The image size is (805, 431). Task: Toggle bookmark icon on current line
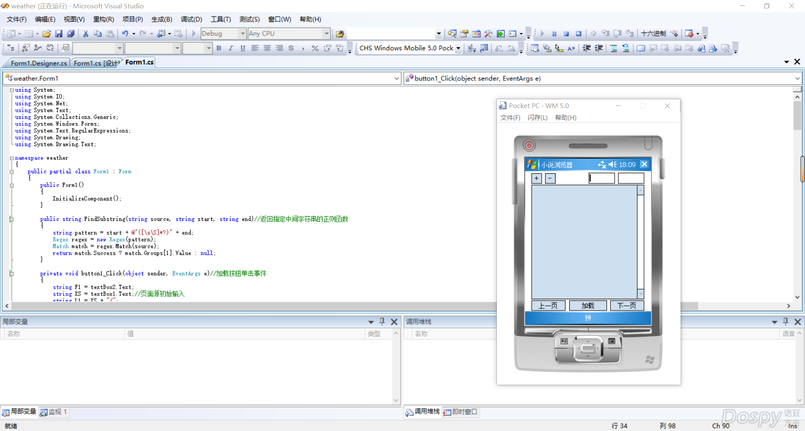(641, 48)
